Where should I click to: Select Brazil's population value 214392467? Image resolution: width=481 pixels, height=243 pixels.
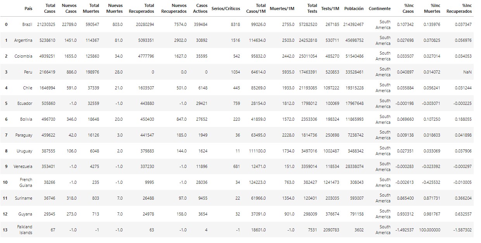pyautogui.click(x=353, y=24)
